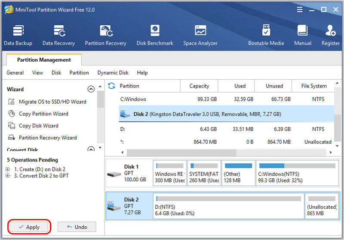Open the View menu
Viewport: 344px width, 240px height.
(x=37, y=72)
